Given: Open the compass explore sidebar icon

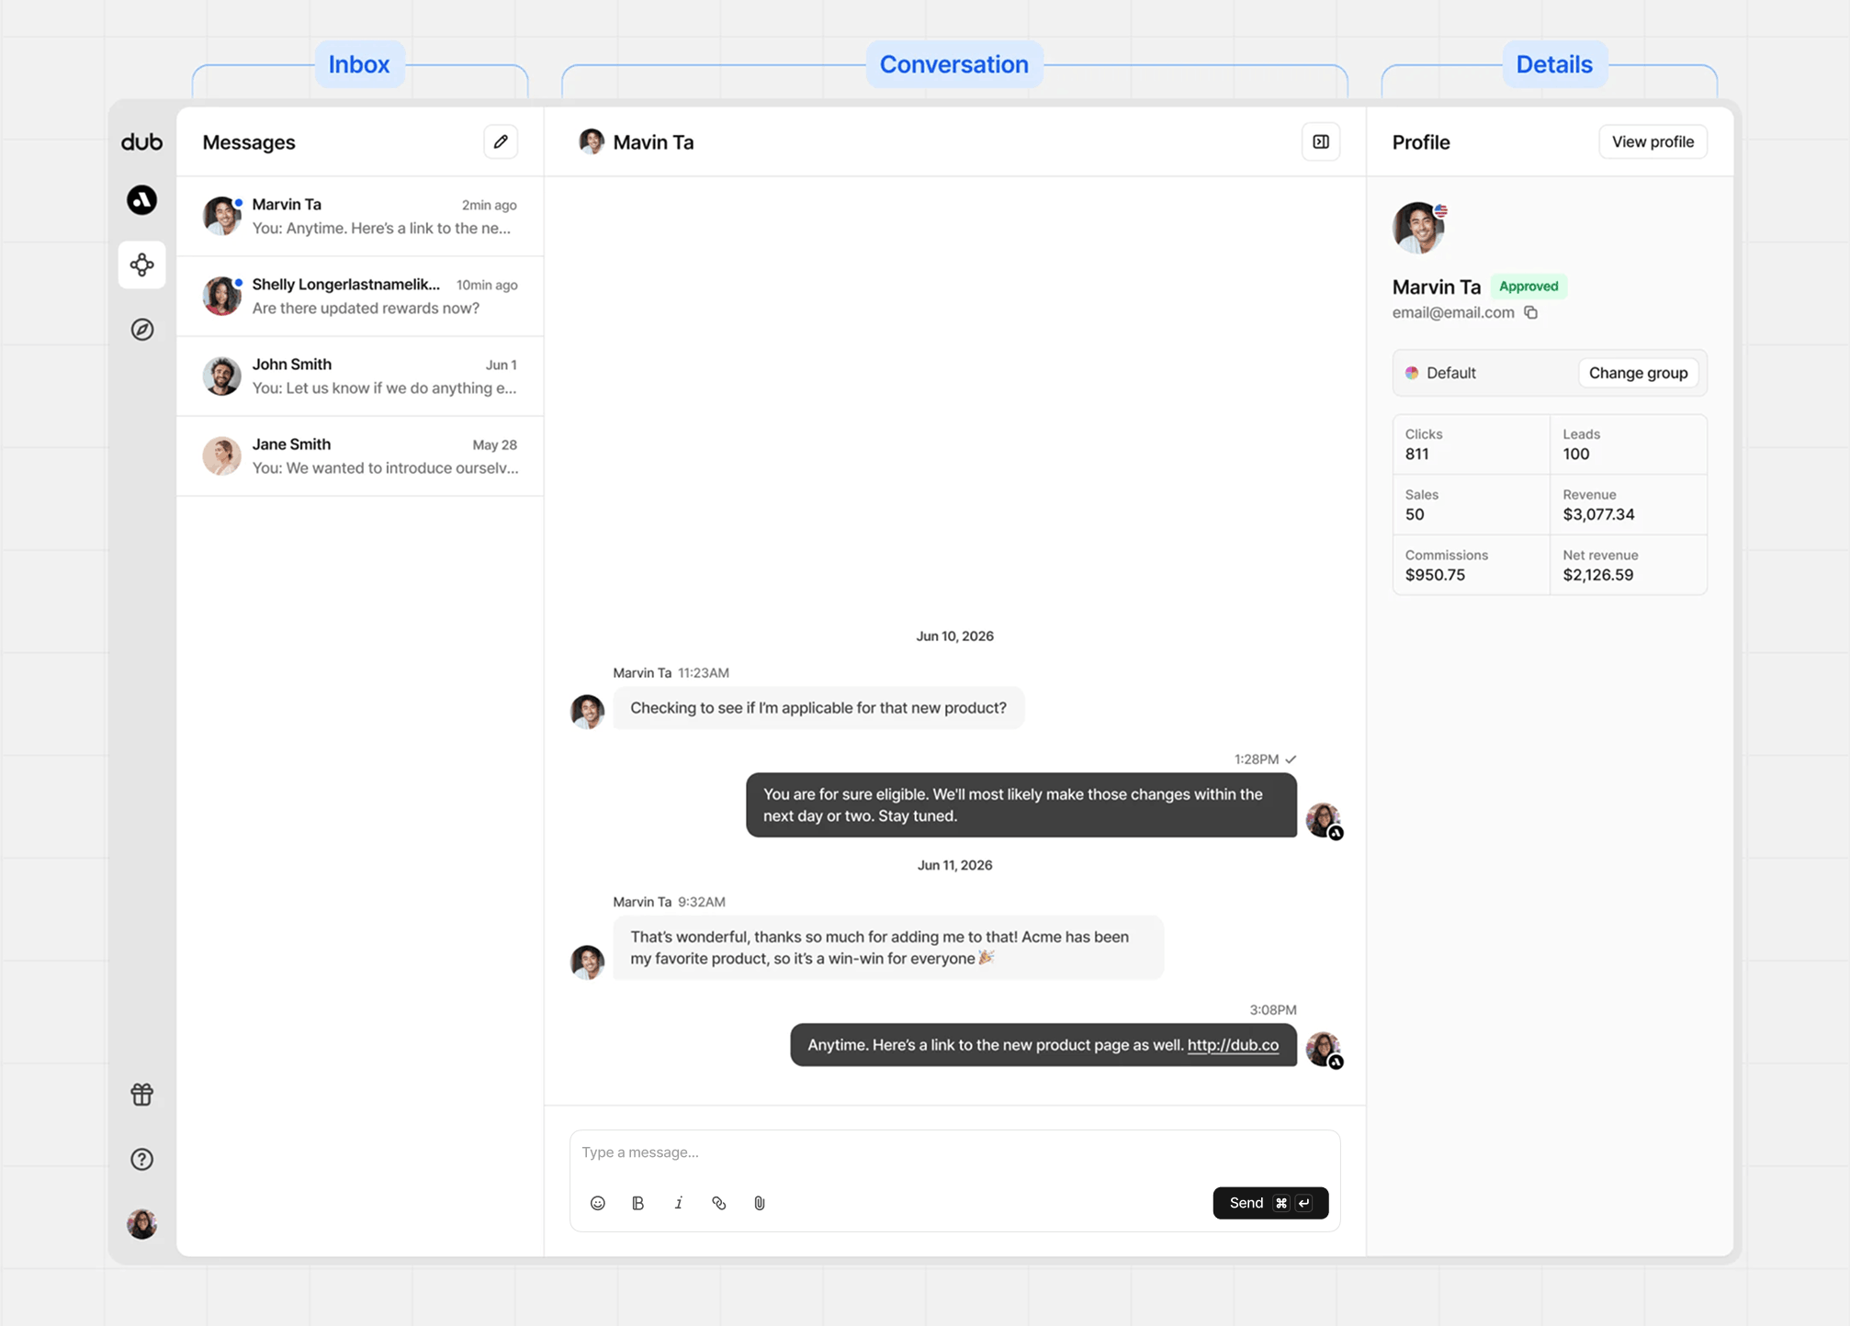Looking at the screenshot, I should 141,330.
